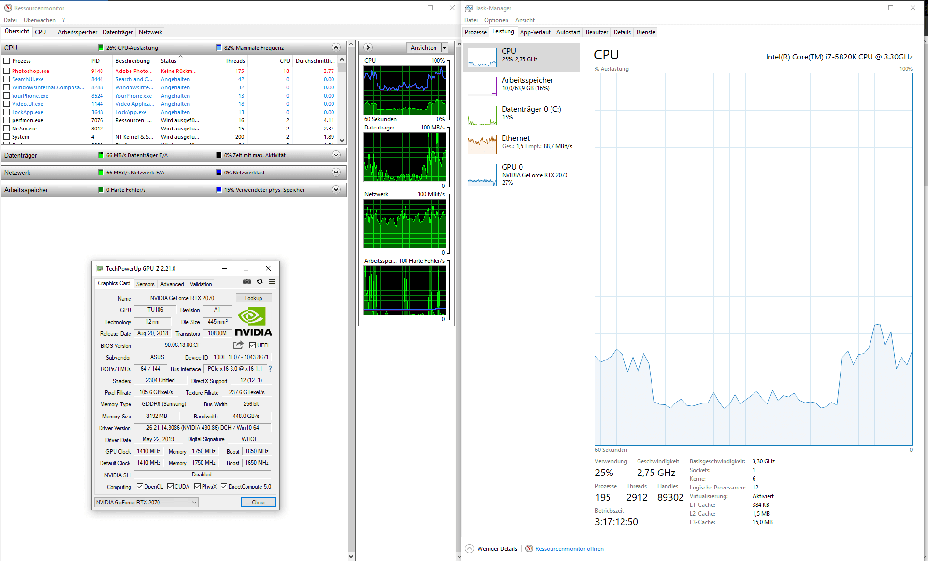The width and height of the screenshot is (928, 561).
Task: Toggle the DirectCompute 5.0 checkbox
Action: [x=224, y=487]
